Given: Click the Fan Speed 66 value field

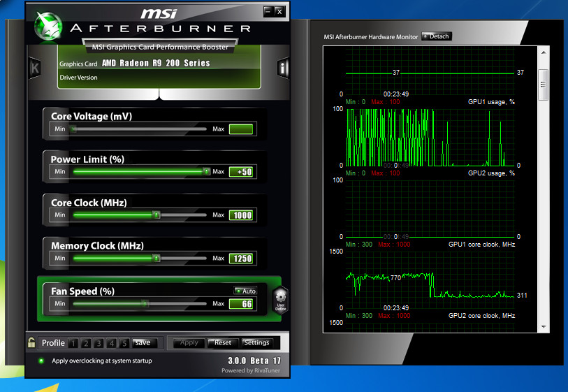Looking at the screenshot, I should pyautogui.click(x=241, y=303).
